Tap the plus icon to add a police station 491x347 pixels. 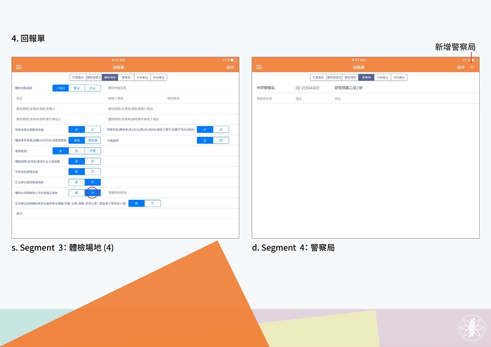(472, 67)
